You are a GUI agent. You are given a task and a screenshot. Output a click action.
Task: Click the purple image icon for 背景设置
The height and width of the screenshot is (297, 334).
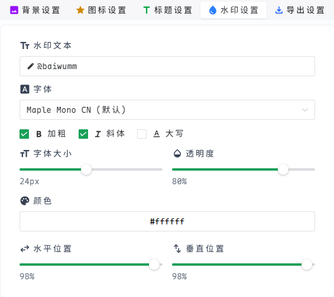[x=14, y=10]
